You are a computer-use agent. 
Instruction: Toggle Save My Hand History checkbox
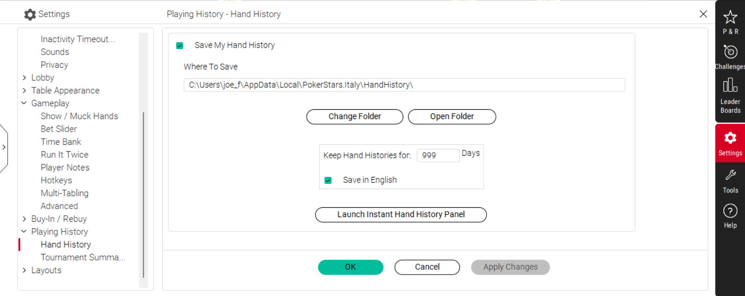[x=179, y=45]
